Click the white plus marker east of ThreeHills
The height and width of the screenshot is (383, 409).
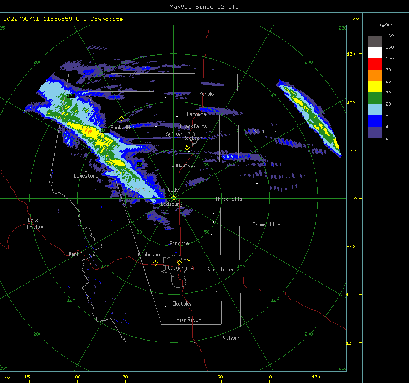click(257, 183)
